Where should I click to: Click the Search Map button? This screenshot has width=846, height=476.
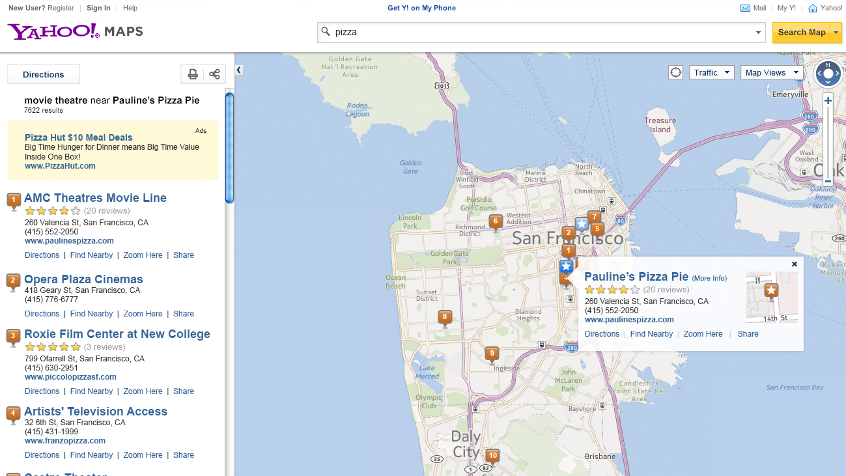[x=802, y=33]
